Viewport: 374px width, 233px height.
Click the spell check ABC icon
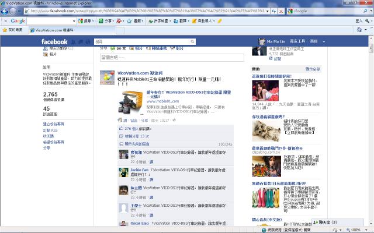click(150, 21)
